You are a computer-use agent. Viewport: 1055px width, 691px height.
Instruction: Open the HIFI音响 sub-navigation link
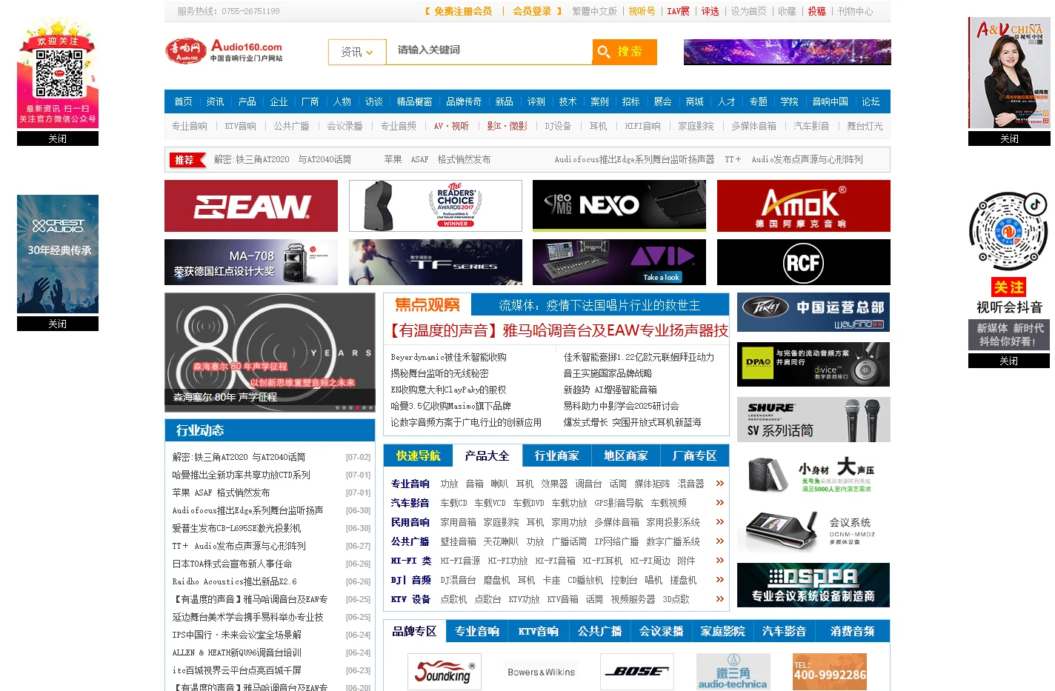click(642, 126)
